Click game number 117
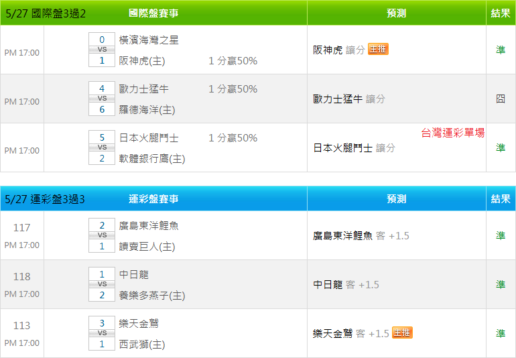Image resolution: width=516 pixels, height=358 pixels. [x=21, y=227]
